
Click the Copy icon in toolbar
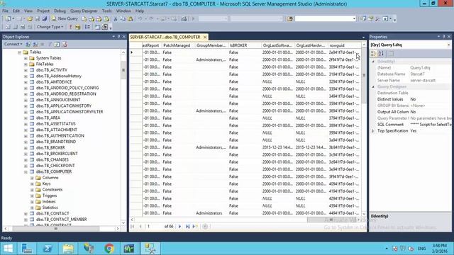123,19
